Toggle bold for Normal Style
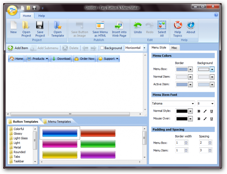 [199, 111]
